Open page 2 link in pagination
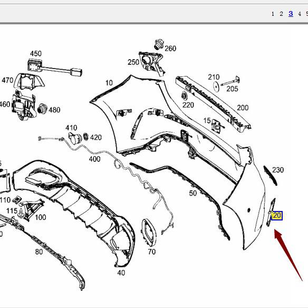Viewport: 308px width, 308px height. pyautogui.click(x=281, y=14)
